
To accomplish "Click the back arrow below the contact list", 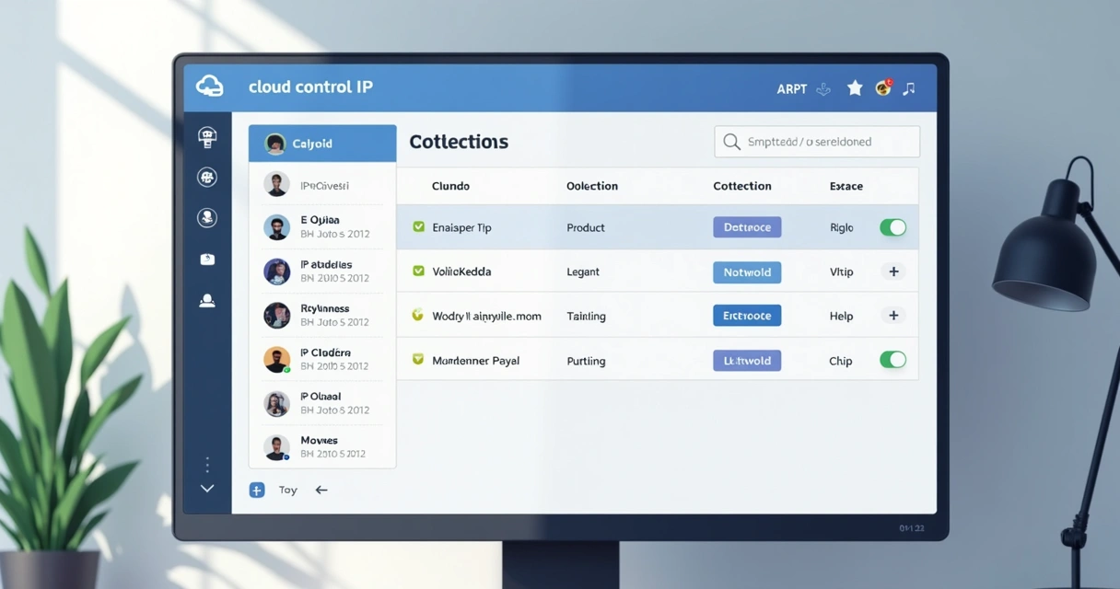I will point(321,490).
